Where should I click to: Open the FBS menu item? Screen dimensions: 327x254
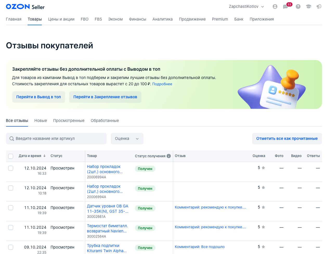click(98, 19)
